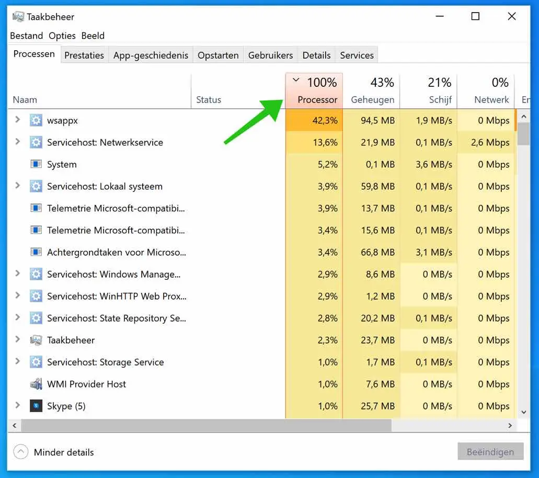The image size is (539, 478).
Task: Switch to the App-geschiedenis tab
Action: 151,55
